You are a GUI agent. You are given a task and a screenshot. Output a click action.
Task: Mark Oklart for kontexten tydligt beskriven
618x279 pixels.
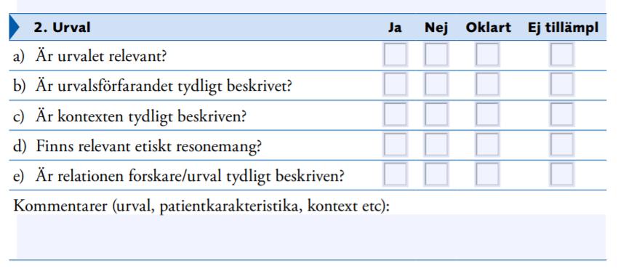[x=487, y=115]
